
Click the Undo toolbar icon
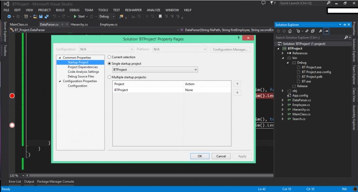(x=55, y=17)
